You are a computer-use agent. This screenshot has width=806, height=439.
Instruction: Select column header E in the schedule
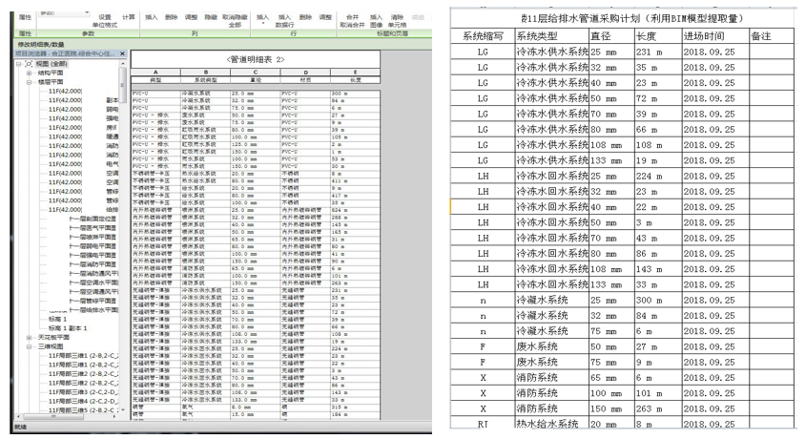click(355, 73)
